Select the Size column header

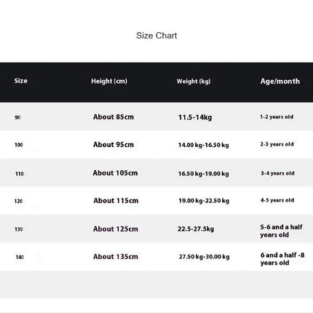click(x=20, y=81)
